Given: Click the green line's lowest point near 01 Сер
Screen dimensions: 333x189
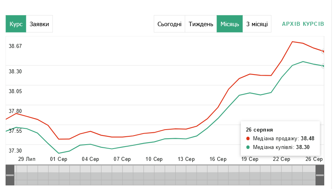Looking at the screenshot, I should pyautogui.click(x=59, y=153).
